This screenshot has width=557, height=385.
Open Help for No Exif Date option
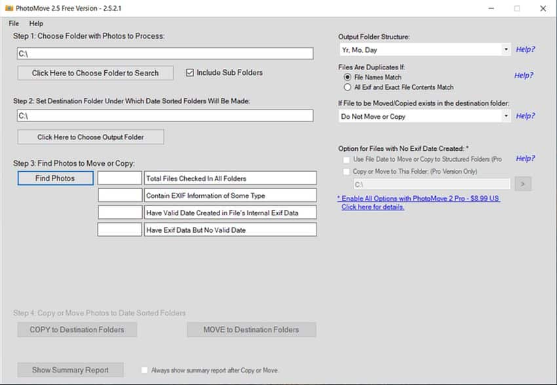[526, 159]
